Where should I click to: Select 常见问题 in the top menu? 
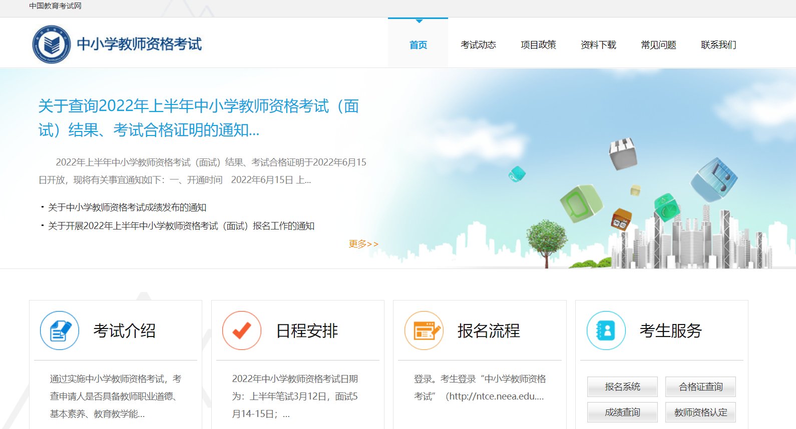pyautogui.click(x=658, y=45)
